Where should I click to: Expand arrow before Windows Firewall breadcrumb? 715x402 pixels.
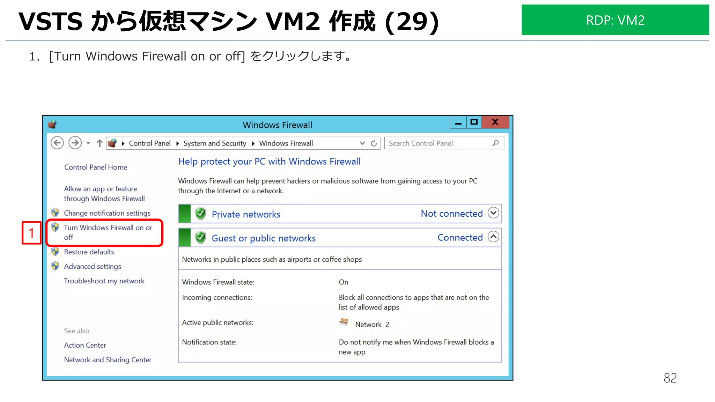253,143
